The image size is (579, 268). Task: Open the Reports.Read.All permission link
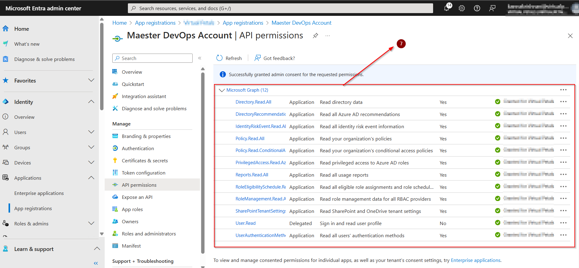click(252, 175)
